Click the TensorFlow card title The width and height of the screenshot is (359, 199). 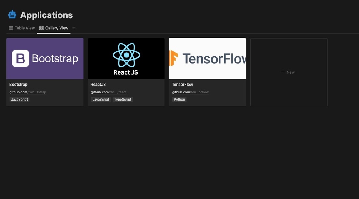click(x=182, y=84)
